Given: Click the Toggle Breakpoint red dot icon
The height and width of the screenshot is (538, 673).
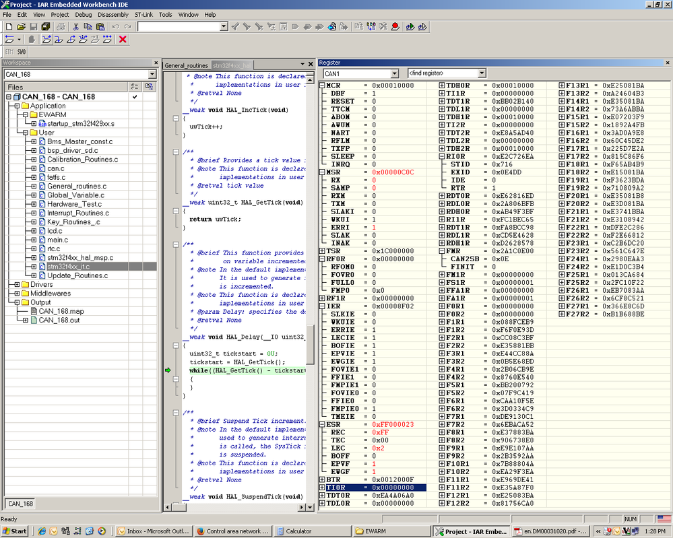Looking at the screenshot, I should point(395,27).
